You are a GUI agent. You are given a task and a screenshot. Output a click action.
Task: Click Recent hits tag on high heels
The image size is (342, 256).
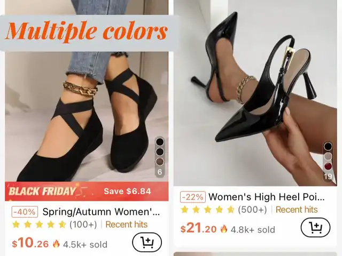(x=297, y=210)
